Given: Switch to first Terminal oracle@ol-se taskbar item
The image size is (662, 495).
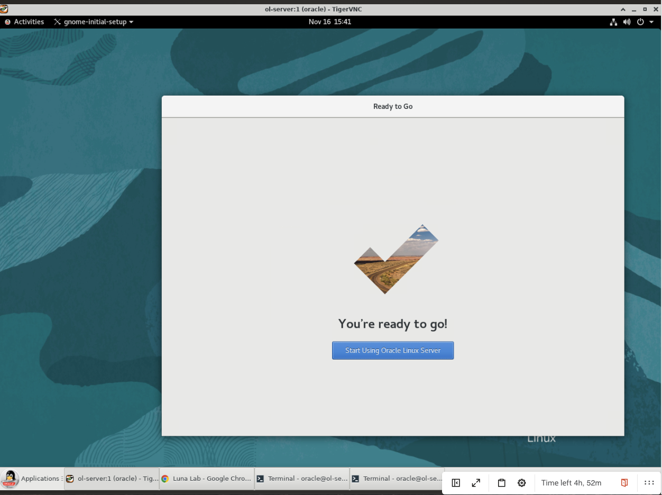Looking at the screenshot, I should (x=302, y=479).
